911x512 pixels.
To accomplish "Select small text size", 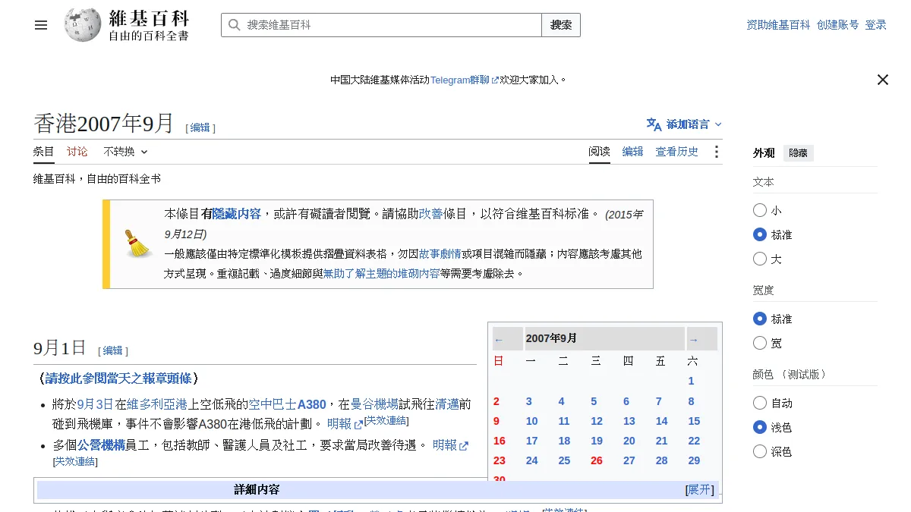I will pyautogui.click(x=760, y=210).
